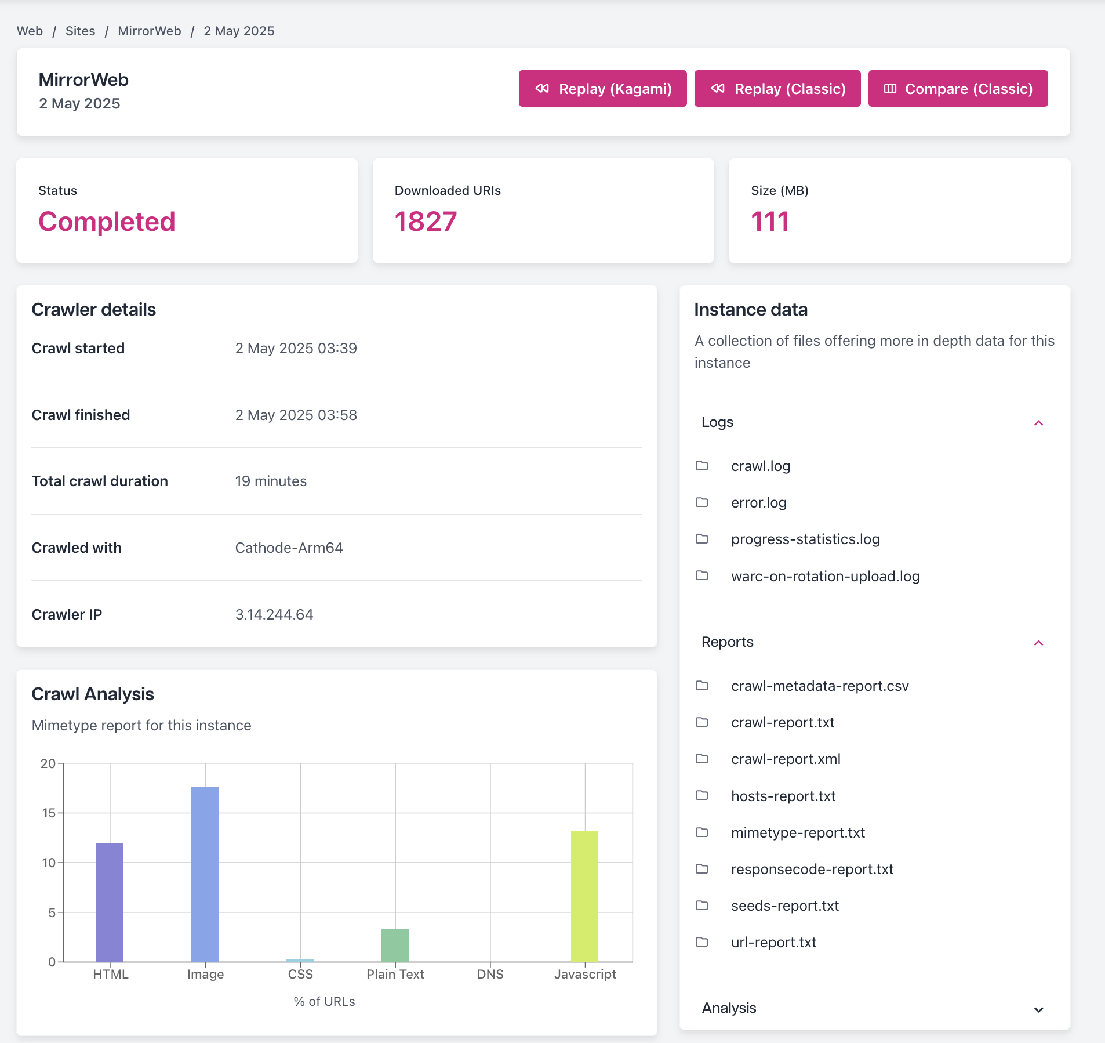1105x1043 pixels.
Task: Select the 2 May 2025 breadcrumb
Action: 239,31
